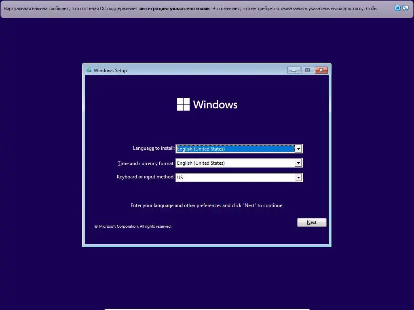Maximize the Windows Setup window

307,70
